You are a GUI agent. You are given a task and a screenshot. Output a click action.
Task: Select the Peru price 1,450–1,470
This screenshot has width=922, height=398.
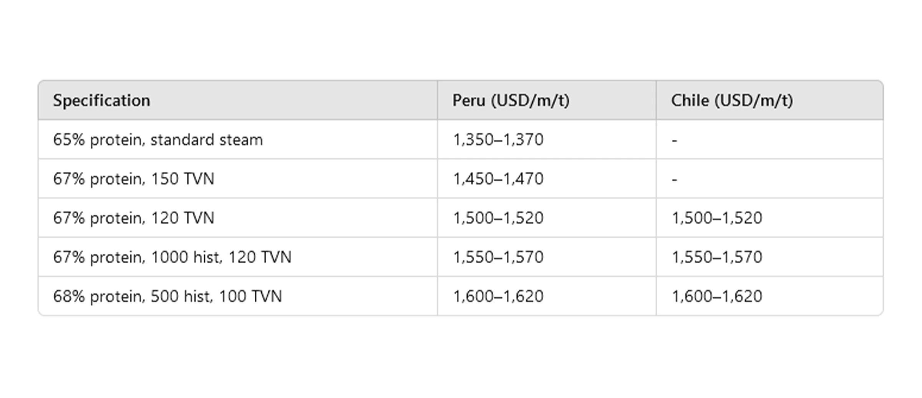point(498,179)
